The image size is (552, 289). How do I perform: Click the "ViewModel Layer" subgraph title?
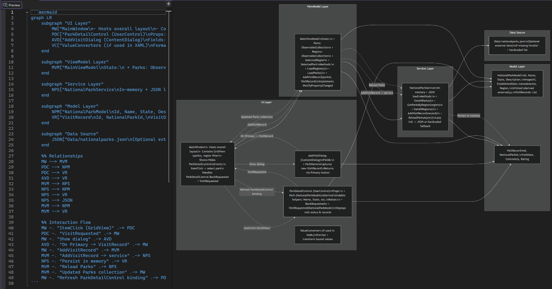point(318,7)
